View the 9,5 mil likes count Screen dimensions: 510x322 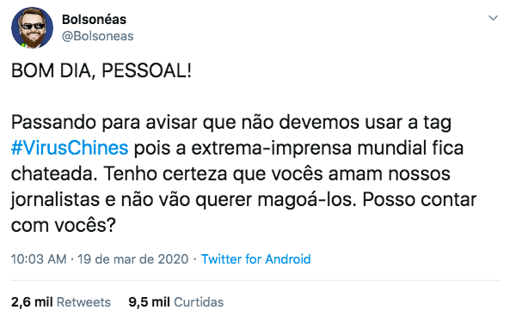pos(150,302)
